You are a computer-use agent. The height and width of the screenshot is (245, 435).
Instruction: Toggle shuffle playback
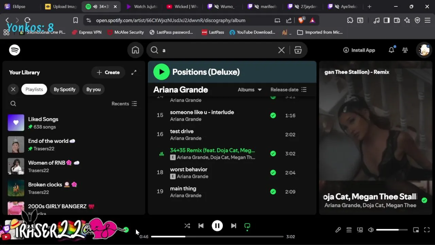click(187, 226)
